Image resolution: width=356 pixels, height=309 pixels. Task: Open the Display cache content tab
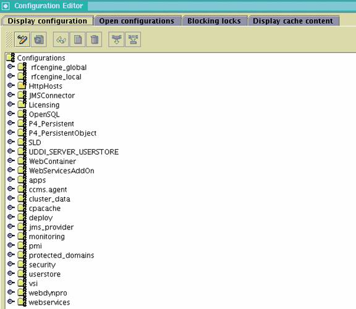(293, 21)
